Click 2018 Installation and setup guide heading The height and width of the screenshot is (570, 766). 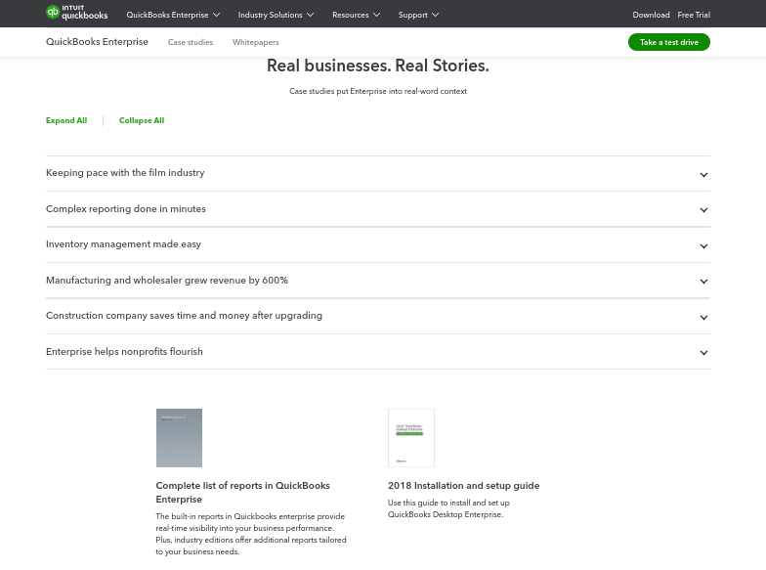463,486
